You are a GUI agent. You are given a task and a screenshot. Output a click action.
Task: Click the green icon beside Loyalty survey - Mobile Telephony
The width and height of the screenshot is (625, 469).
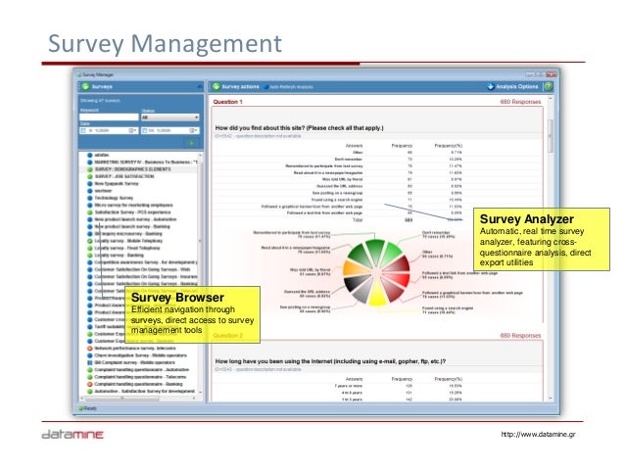(x=90, y=241)
